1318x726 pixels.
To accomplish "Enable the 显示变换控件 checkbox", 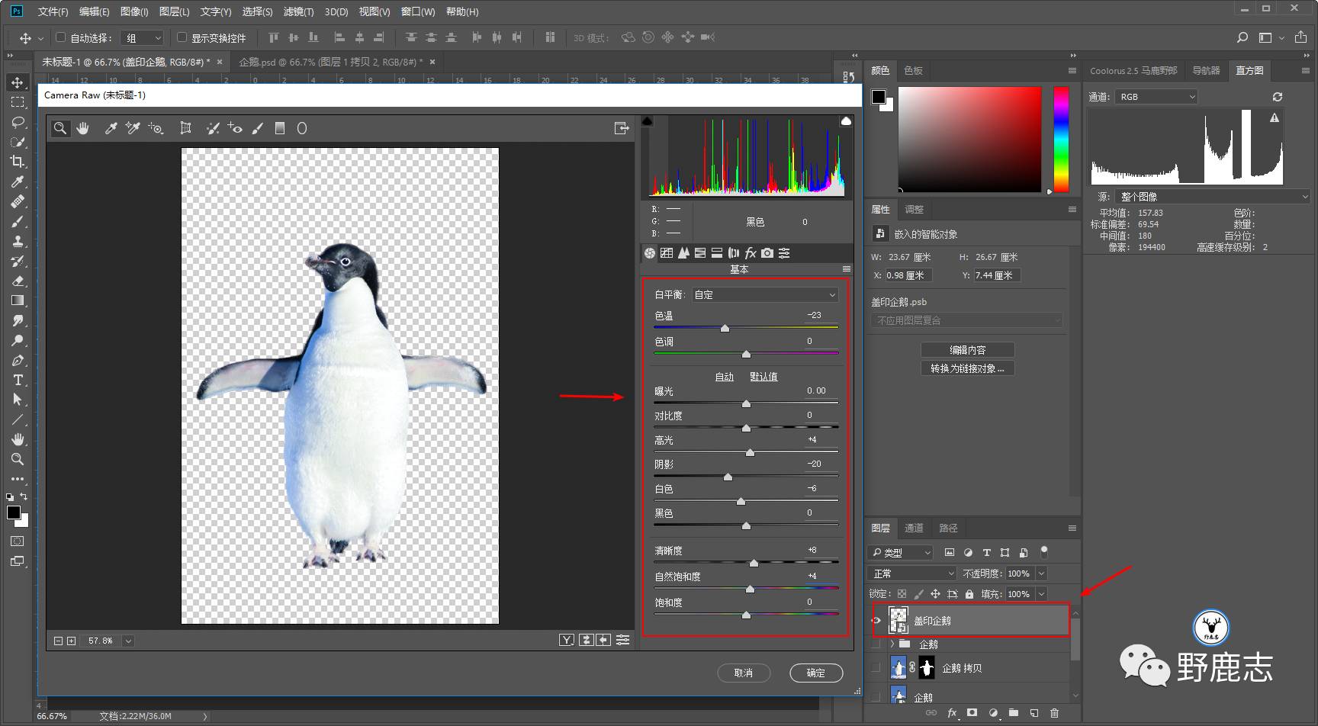I will pyautogui.click(x=182, y=37).
